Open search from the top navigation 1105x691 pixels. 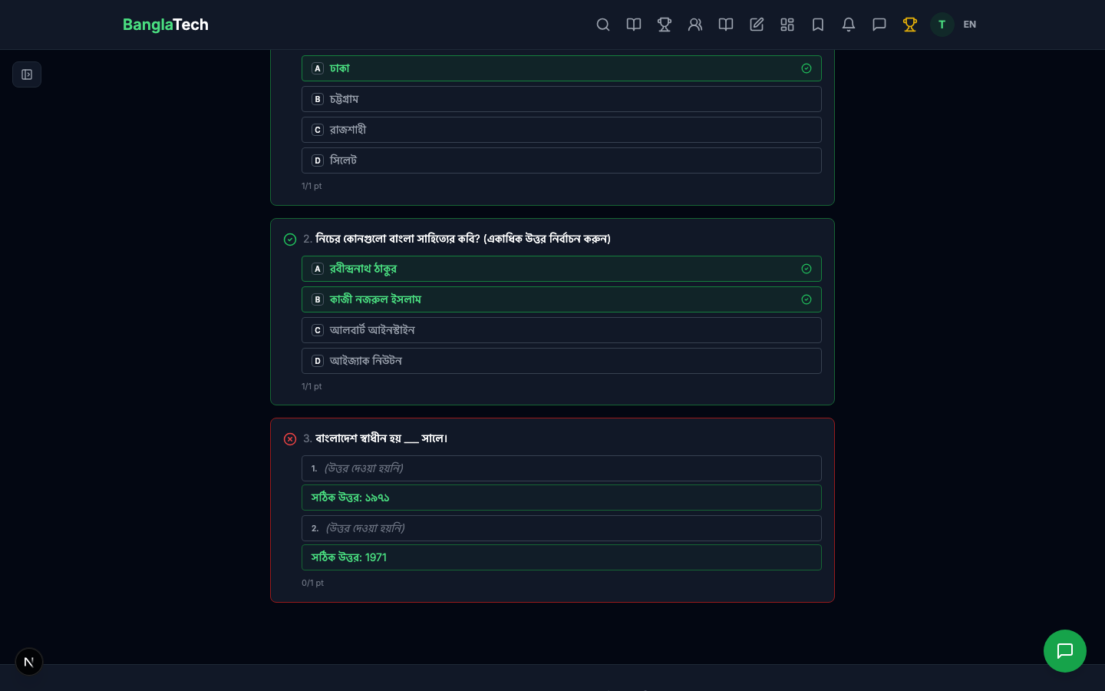[x=603, y=25]
